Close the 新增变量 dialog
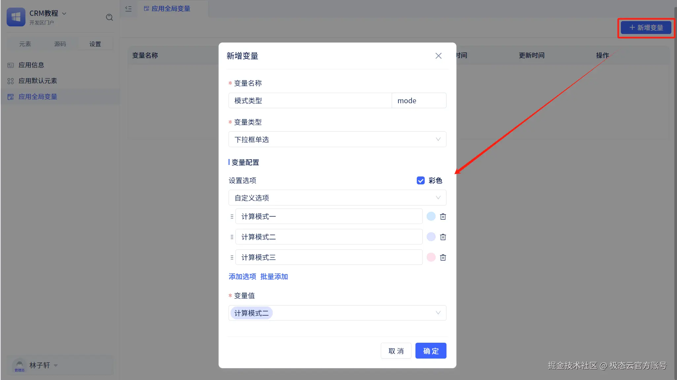This screenshot has width=677, height=380. (438, 56)
